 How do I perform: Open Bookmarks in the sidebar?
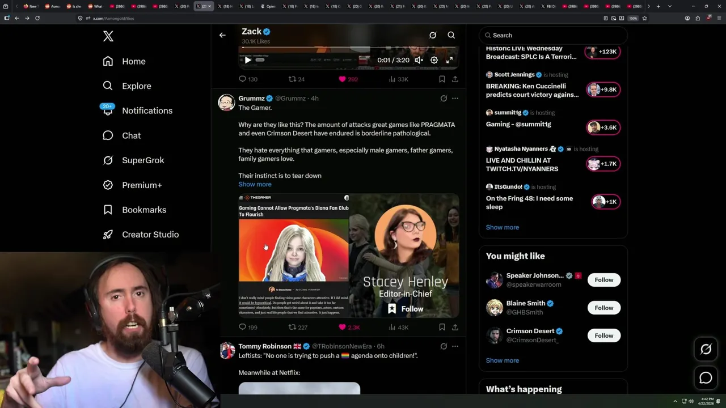(134, 210)
